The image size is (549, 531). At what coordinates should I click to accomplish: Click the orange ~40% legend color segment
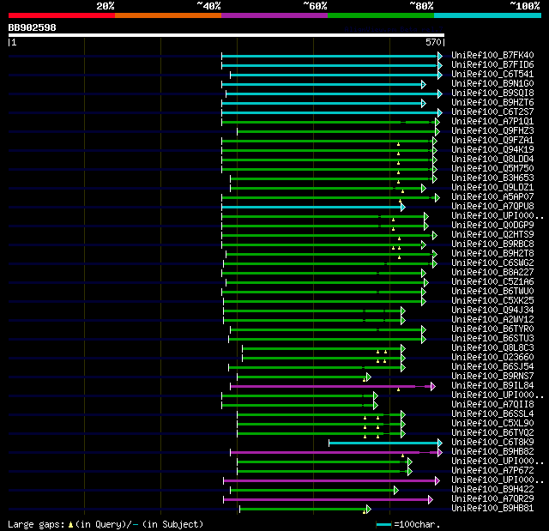(168, 15)
